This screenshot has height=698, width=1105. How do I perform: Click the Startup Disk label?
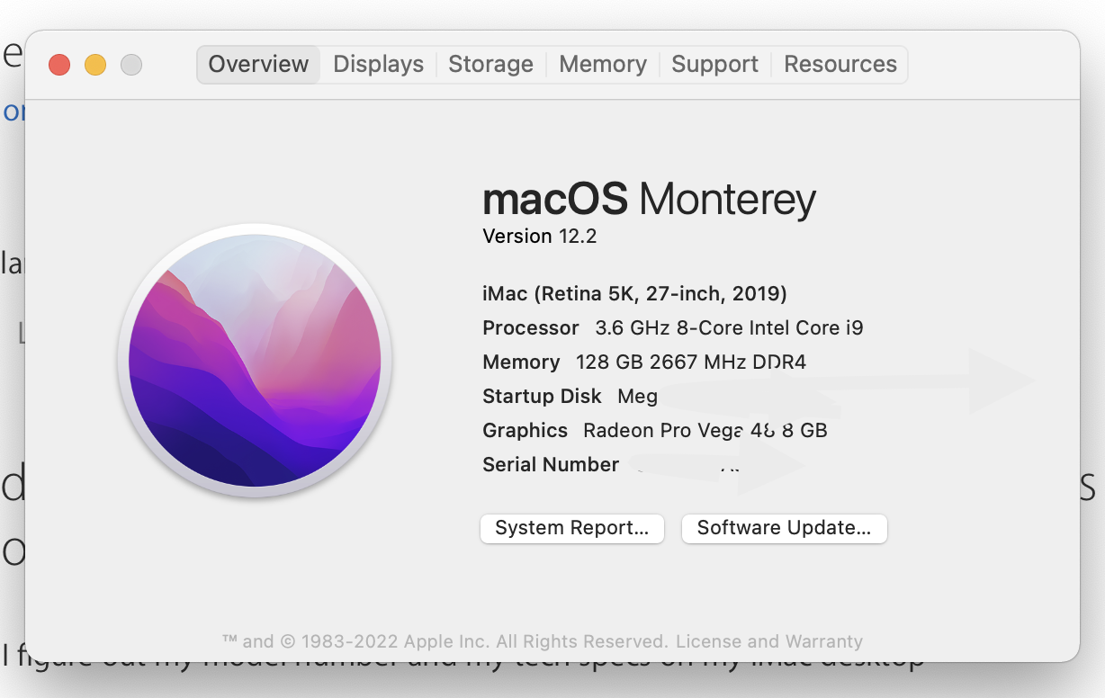click(542, 396)
